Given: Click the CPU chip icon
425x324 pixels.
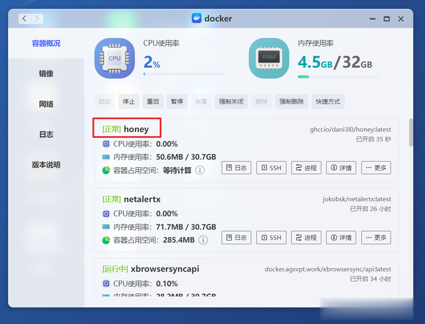Looking at the screenshot, I should (x=114, y=58).
